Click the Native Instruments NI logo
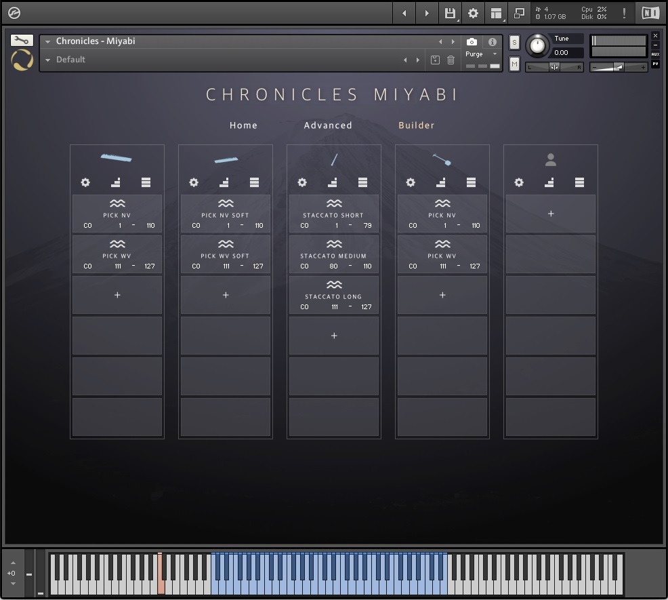Viewport: 668px width, 600px height. click(x=650, y=13)
